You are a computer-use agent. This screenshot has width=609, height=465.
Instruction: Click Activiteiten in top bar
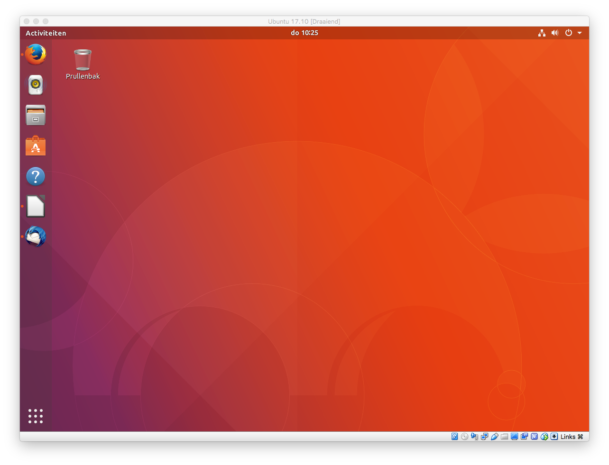tap(46, 33)
